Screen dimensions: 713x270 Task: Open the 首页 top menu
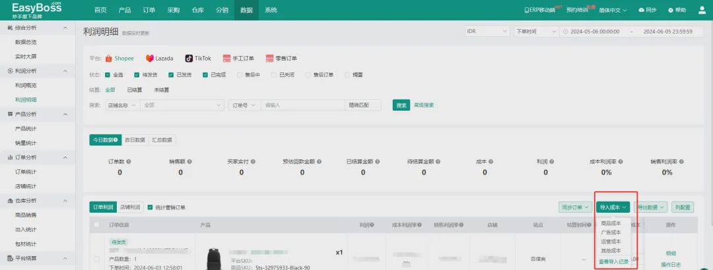(x=100, y=10)
